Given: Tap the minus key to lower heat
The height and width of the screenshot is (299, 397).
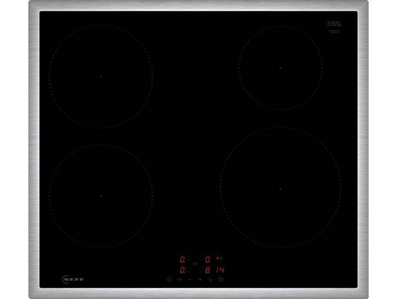Looking at the screenshot, I should point(190,280).
